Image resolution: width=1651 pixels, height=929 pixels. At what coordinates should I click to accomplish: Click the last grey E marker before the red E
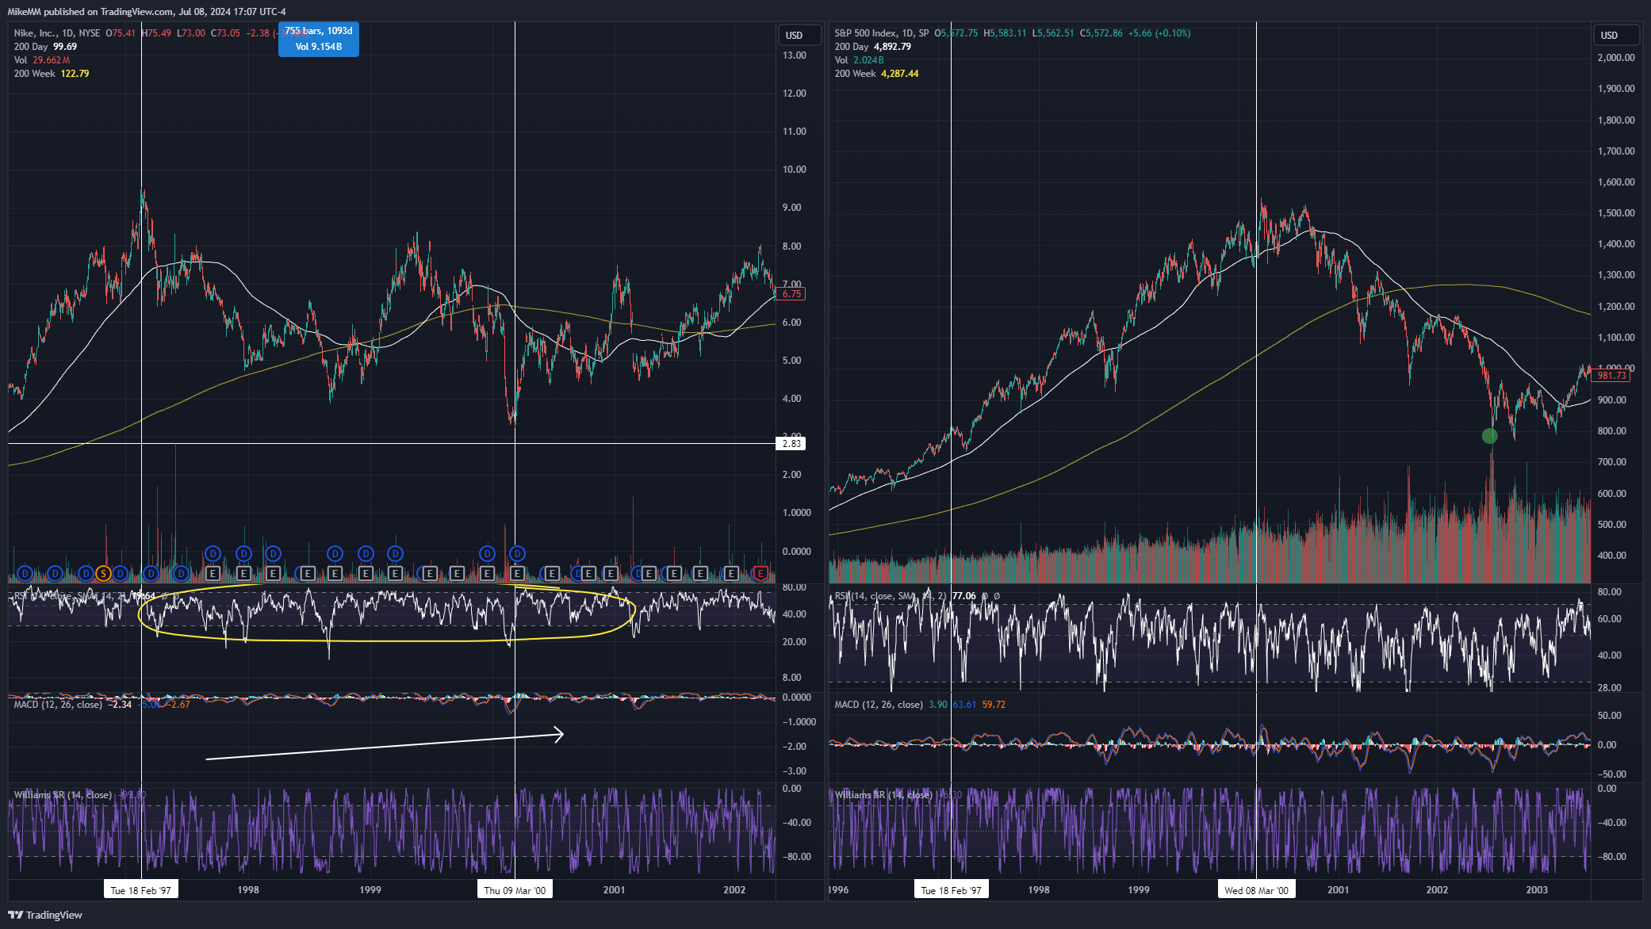(x=731, y=573)
